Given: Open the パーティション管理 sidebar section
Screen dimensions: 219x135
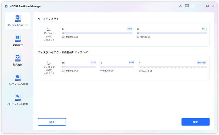Looking at the screenshot, I should tap(18, 80).
